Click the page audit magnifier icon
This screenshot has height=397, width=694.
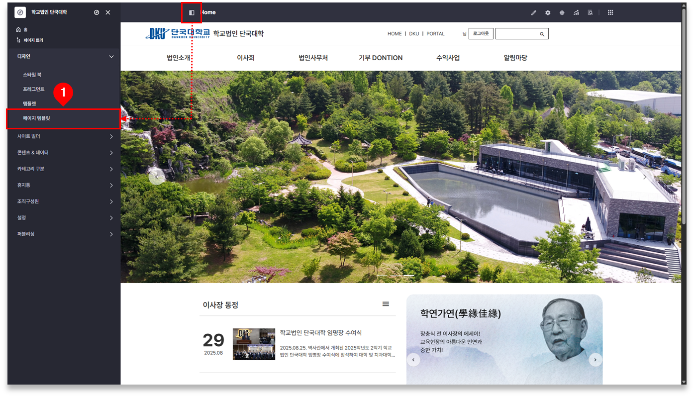[x=590, y=13]
